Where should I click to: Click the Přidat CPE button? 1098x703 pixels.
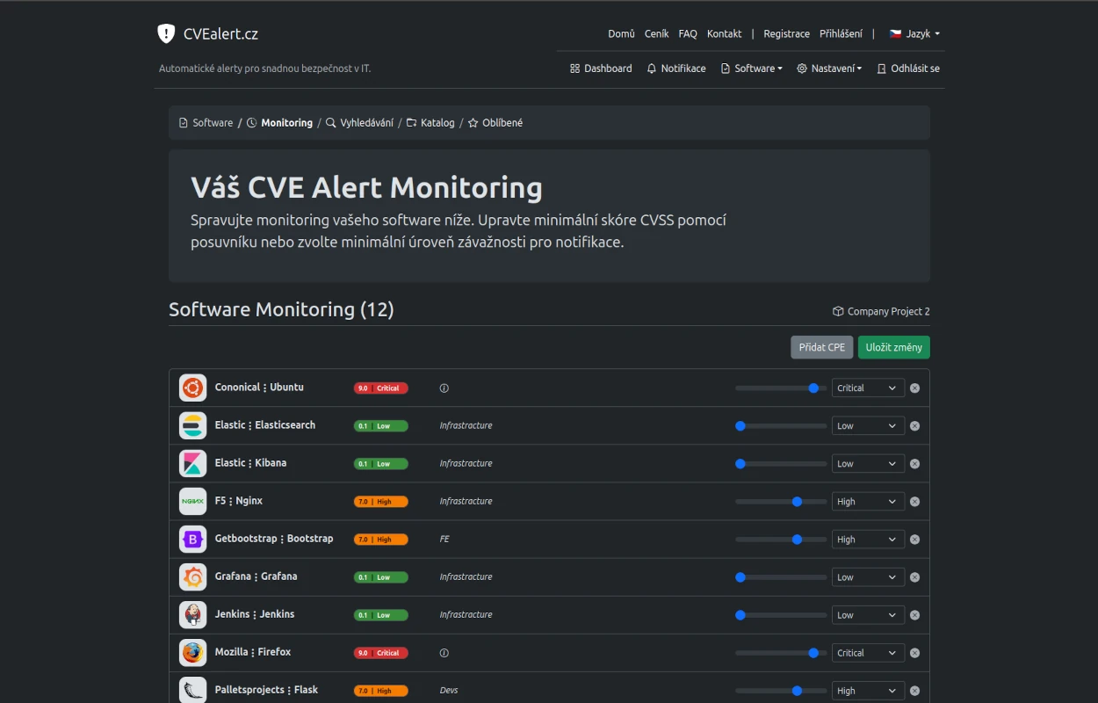(x=821, y=347)
